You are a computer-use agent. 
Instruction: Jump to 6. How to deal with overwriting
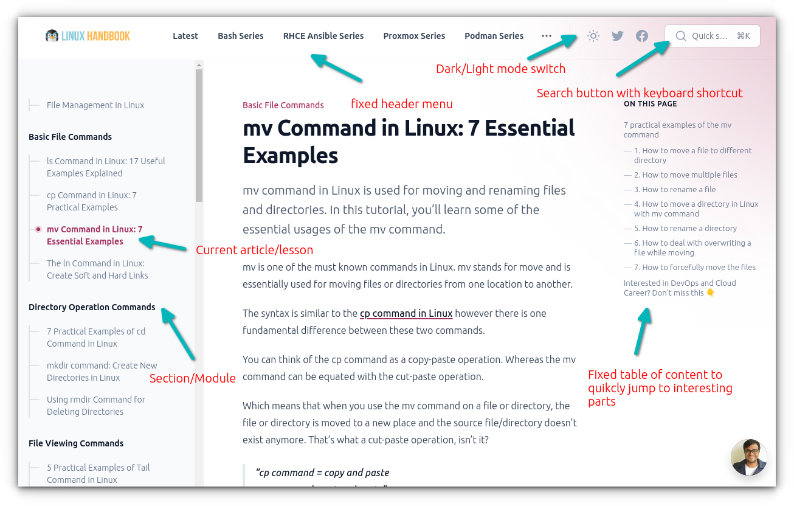click(692, 248)
